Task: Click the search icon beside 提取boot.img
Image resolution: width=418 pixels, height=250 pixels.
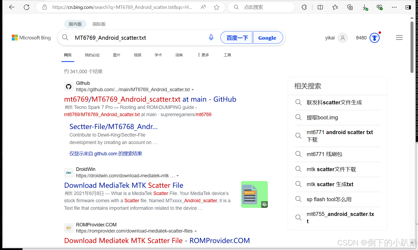Action: 298,117
